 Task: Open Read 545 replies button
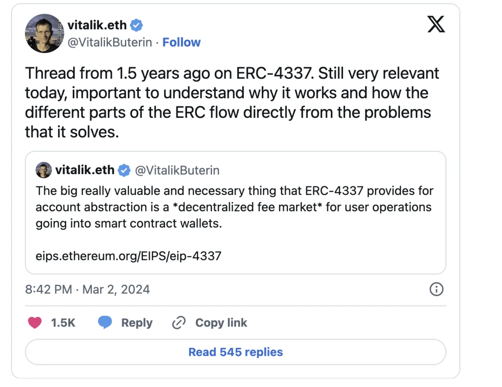pyautogui.click(x=235, y=352)
